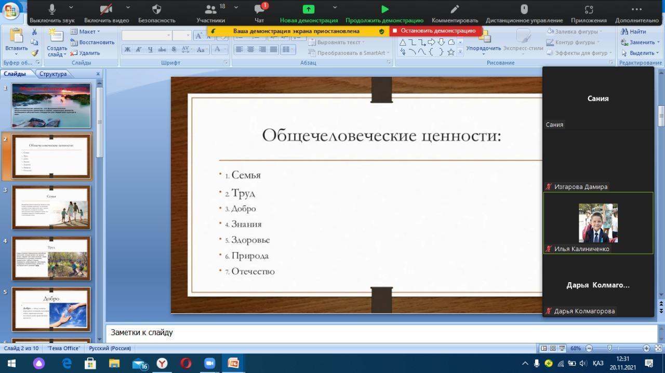Mute microphone in Zoom toolbar
This screenshot has height=373, width=665.
[52, 13]
